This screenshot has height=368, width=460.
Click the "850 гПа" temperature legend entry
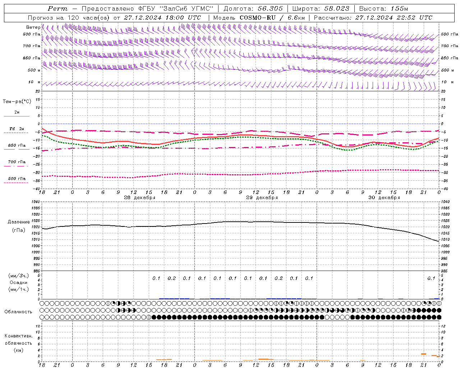pos(17,146)
